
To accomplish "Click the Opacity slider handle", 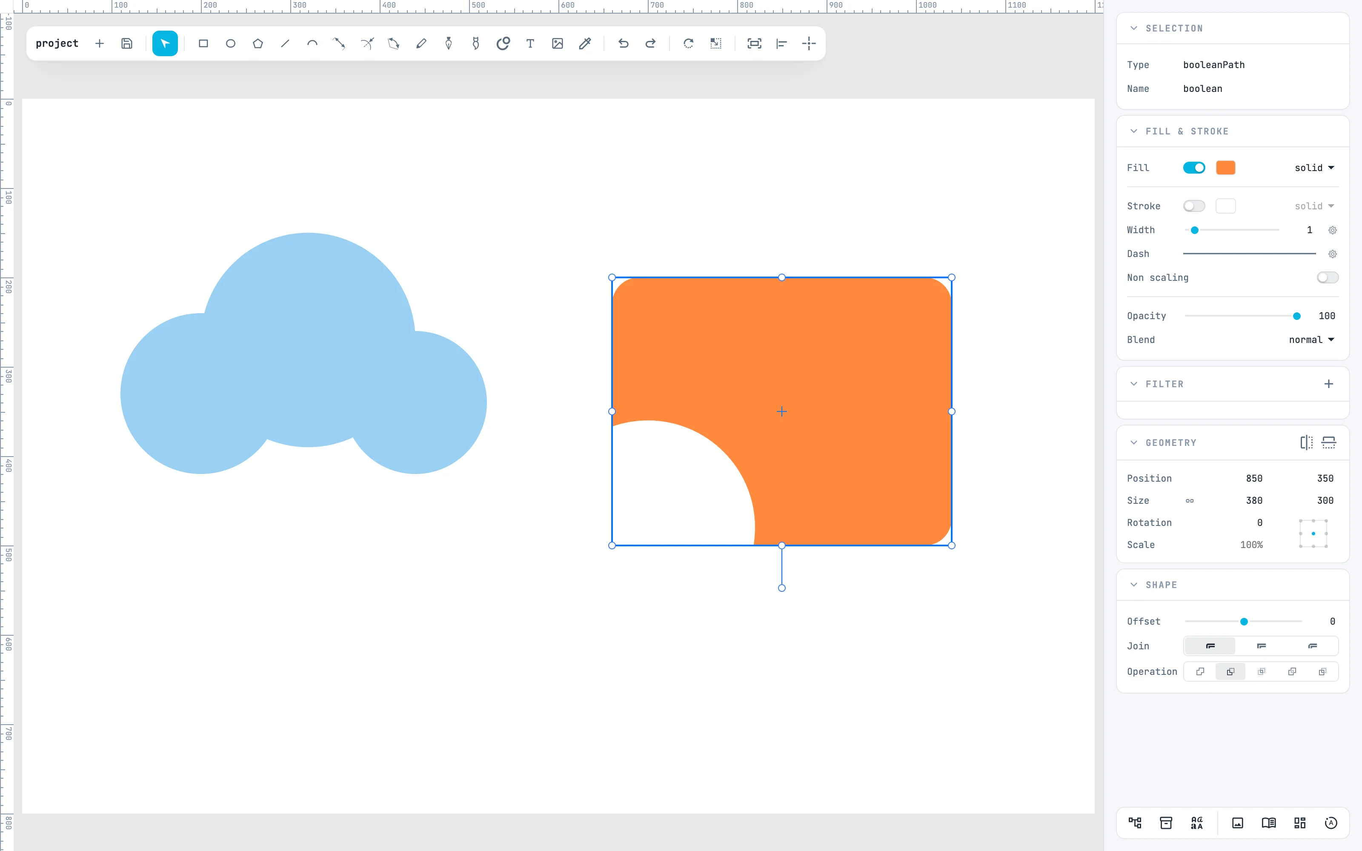I will click(1297, 316).
